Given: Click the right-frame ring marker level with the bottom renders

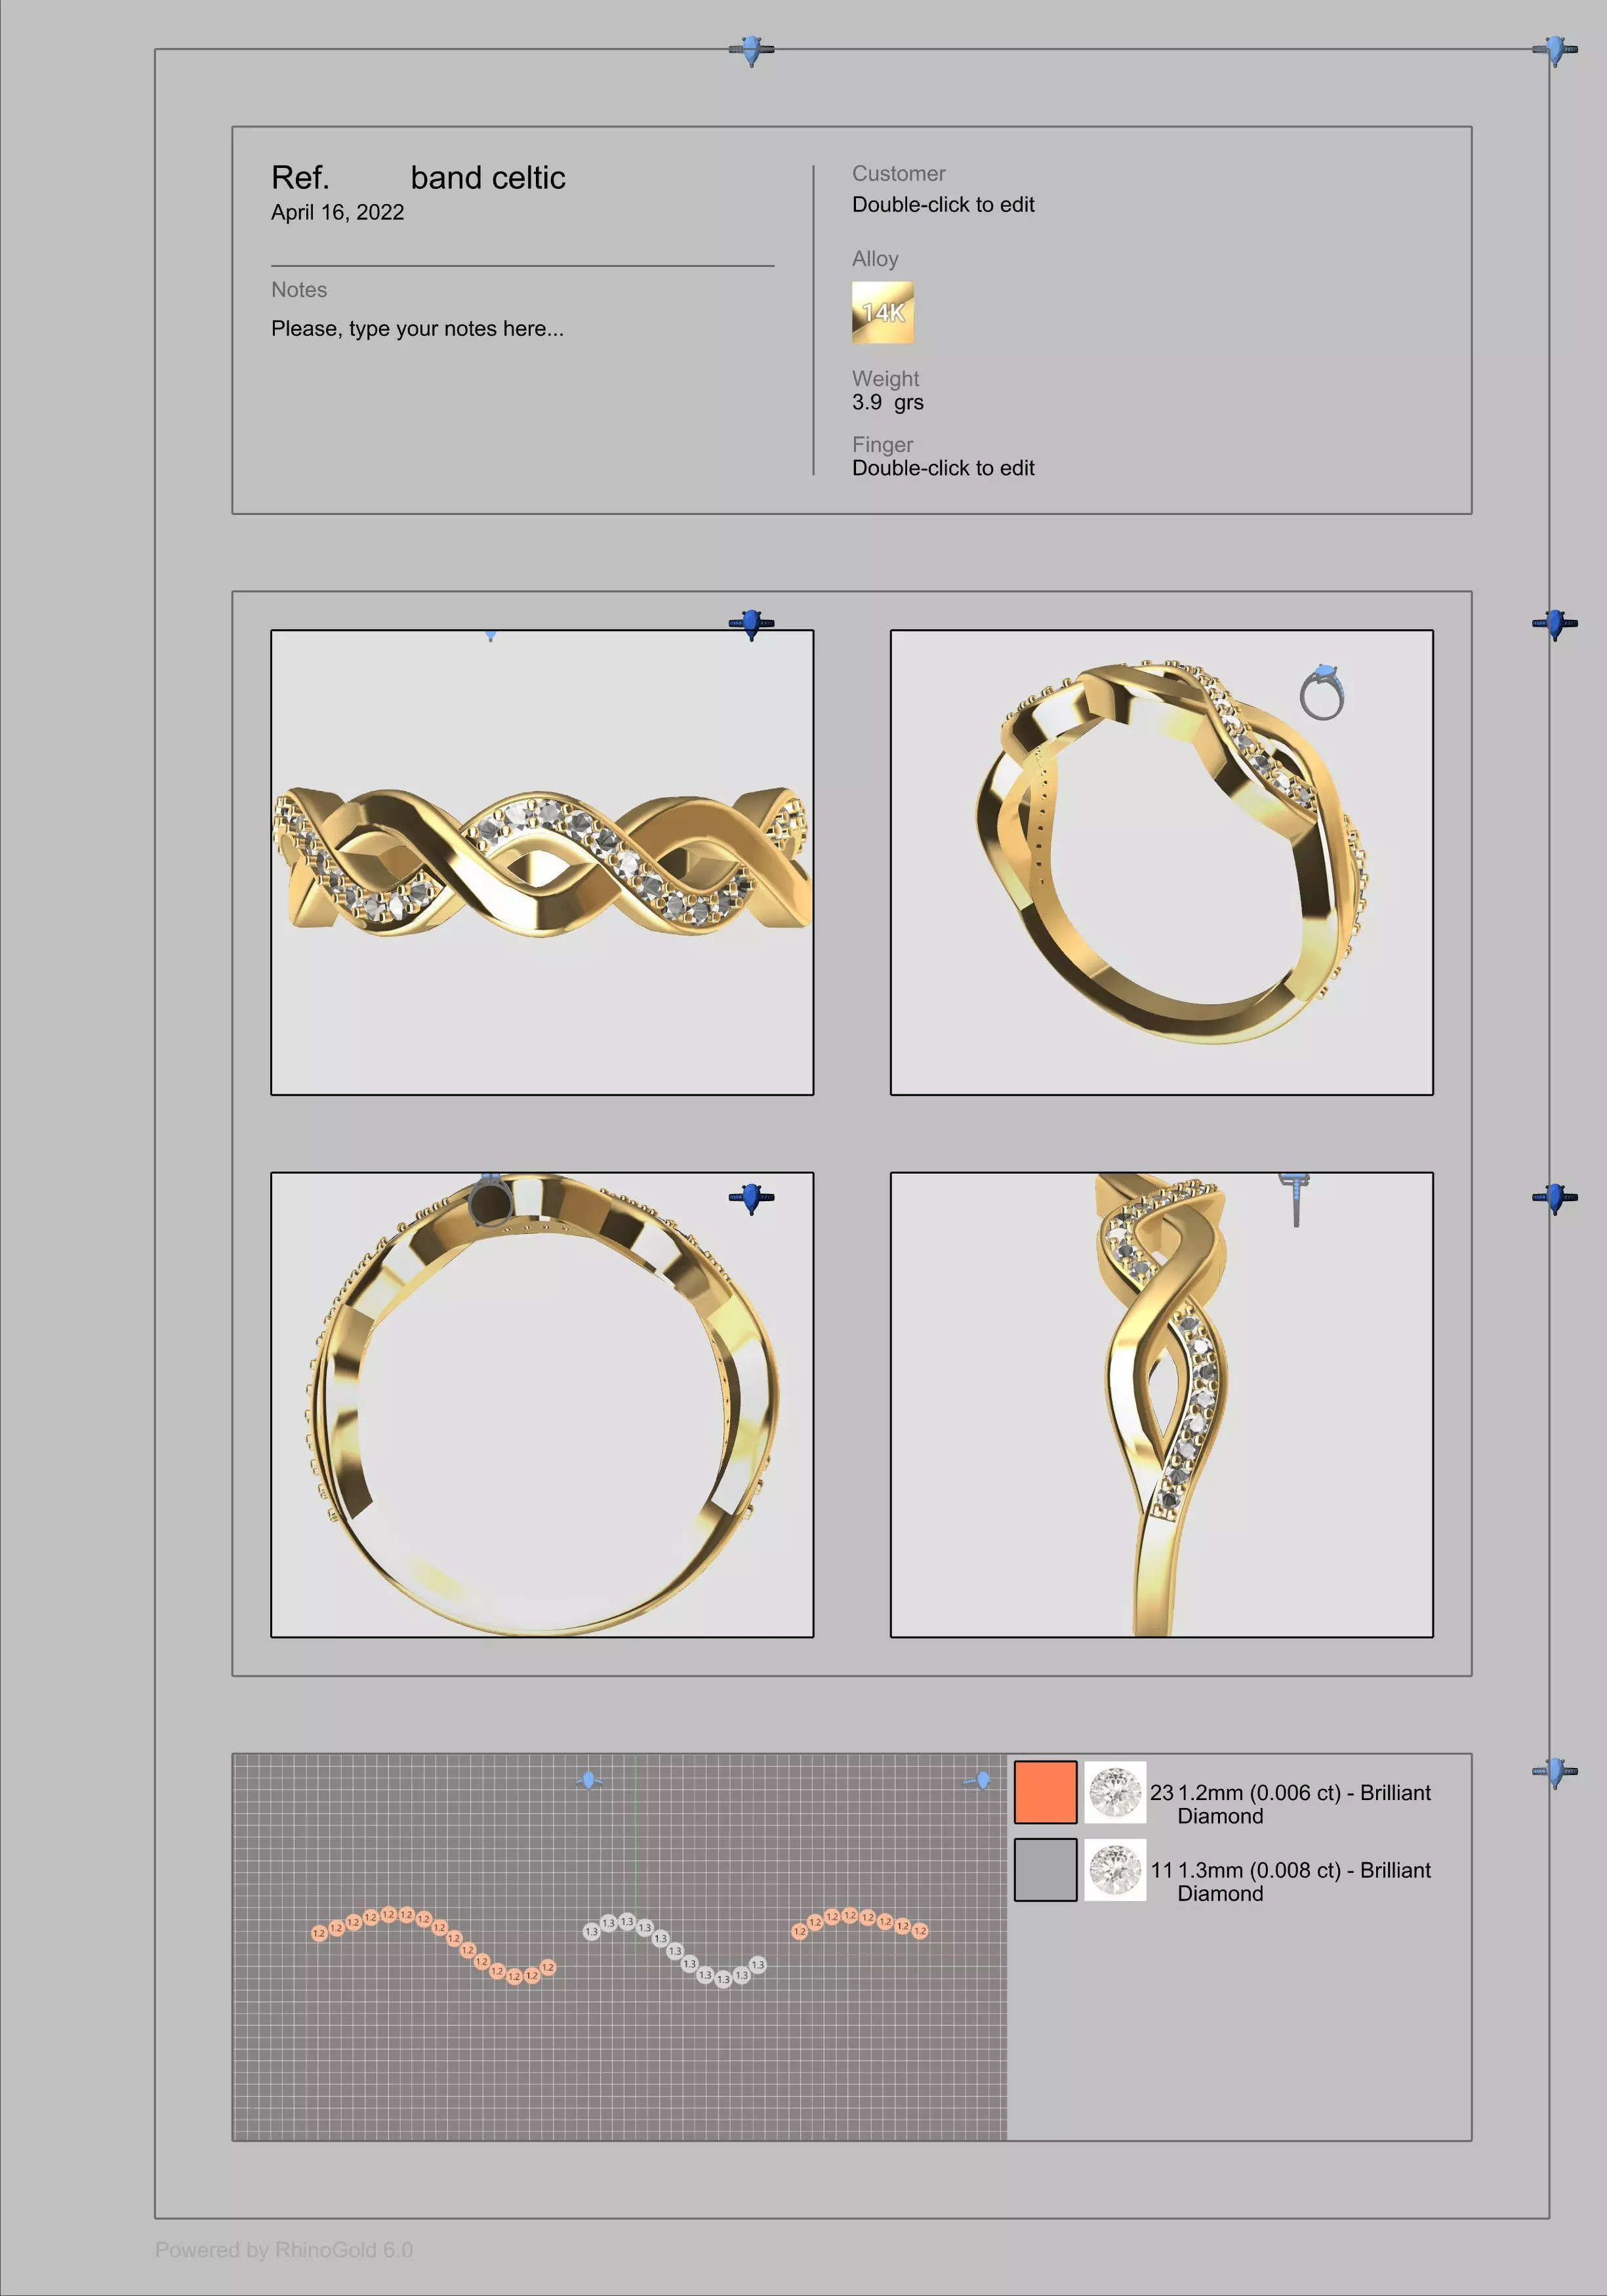Looking at the screenshot, I should click(x=1555, y=1197).
